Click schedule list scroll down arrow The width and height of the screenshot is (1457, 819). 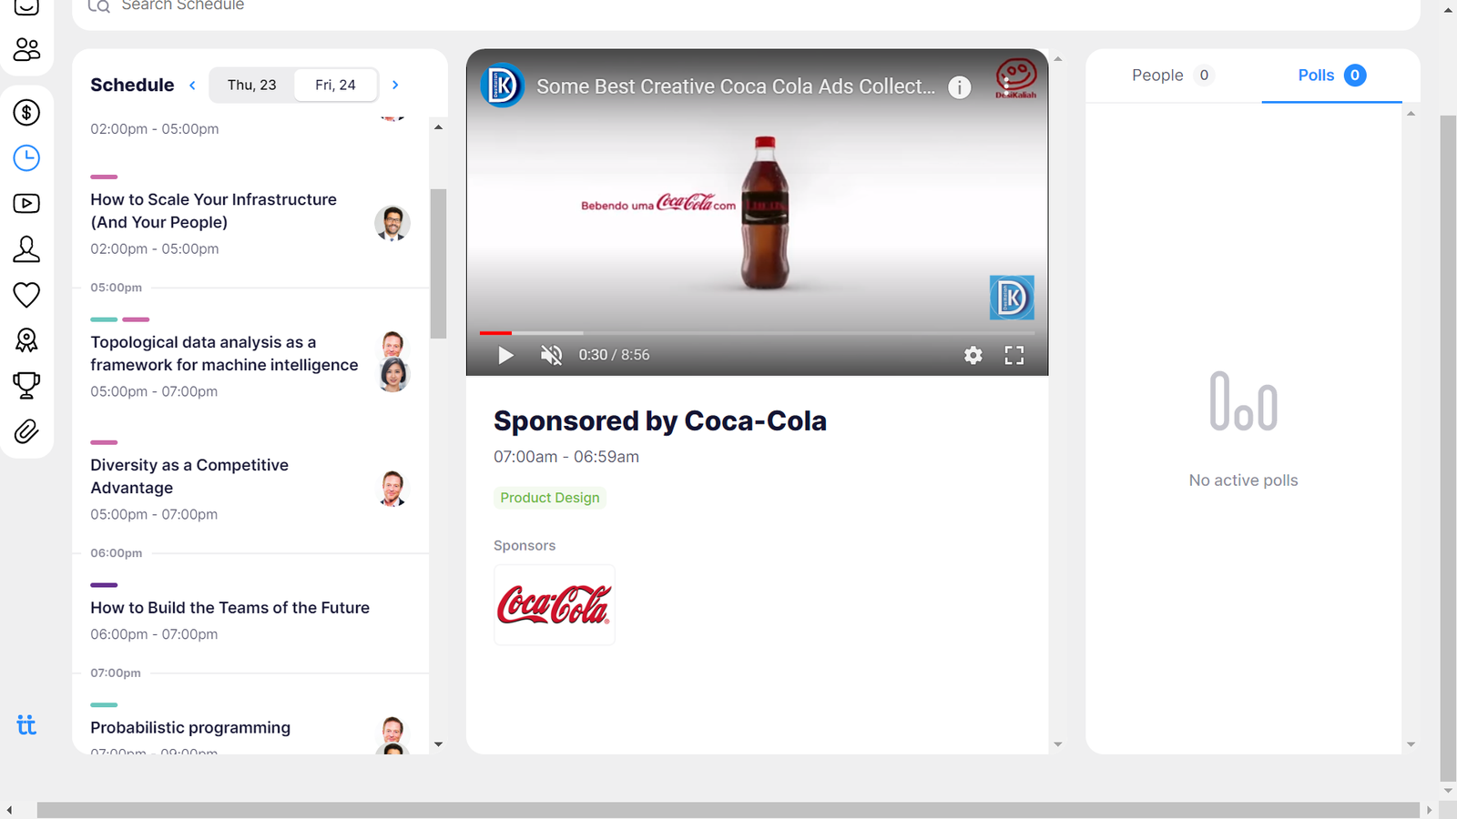pyautogui.click(x=438, y=744)
